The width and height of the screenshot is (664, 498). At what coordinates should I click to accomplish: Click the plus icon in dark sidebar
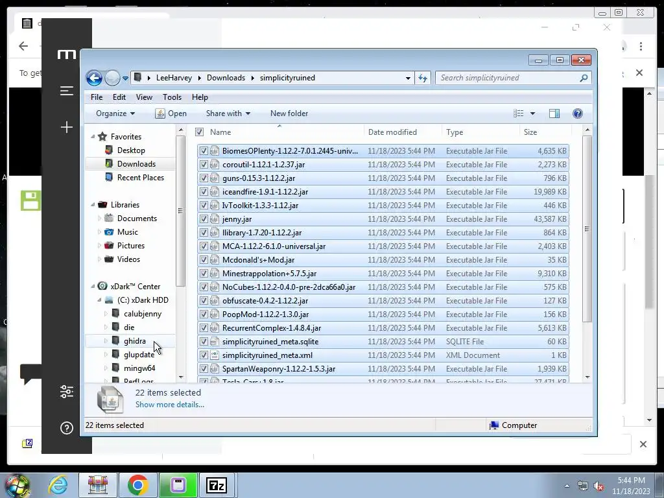67,127
